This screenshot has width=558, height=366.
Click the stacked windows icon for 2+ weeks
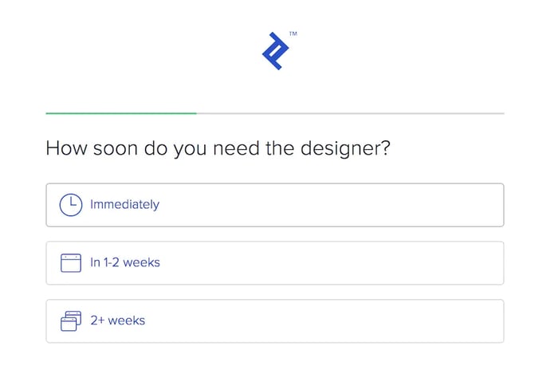[71, 321]
